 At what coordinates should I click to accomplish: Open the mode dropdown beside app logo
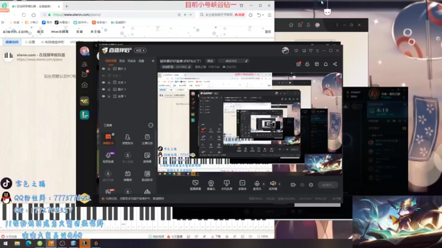point(140,50)
